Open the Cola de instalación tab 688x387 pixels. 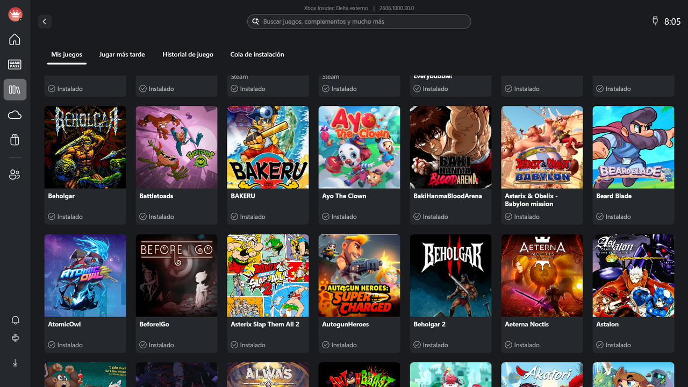[x=257, y=54]
